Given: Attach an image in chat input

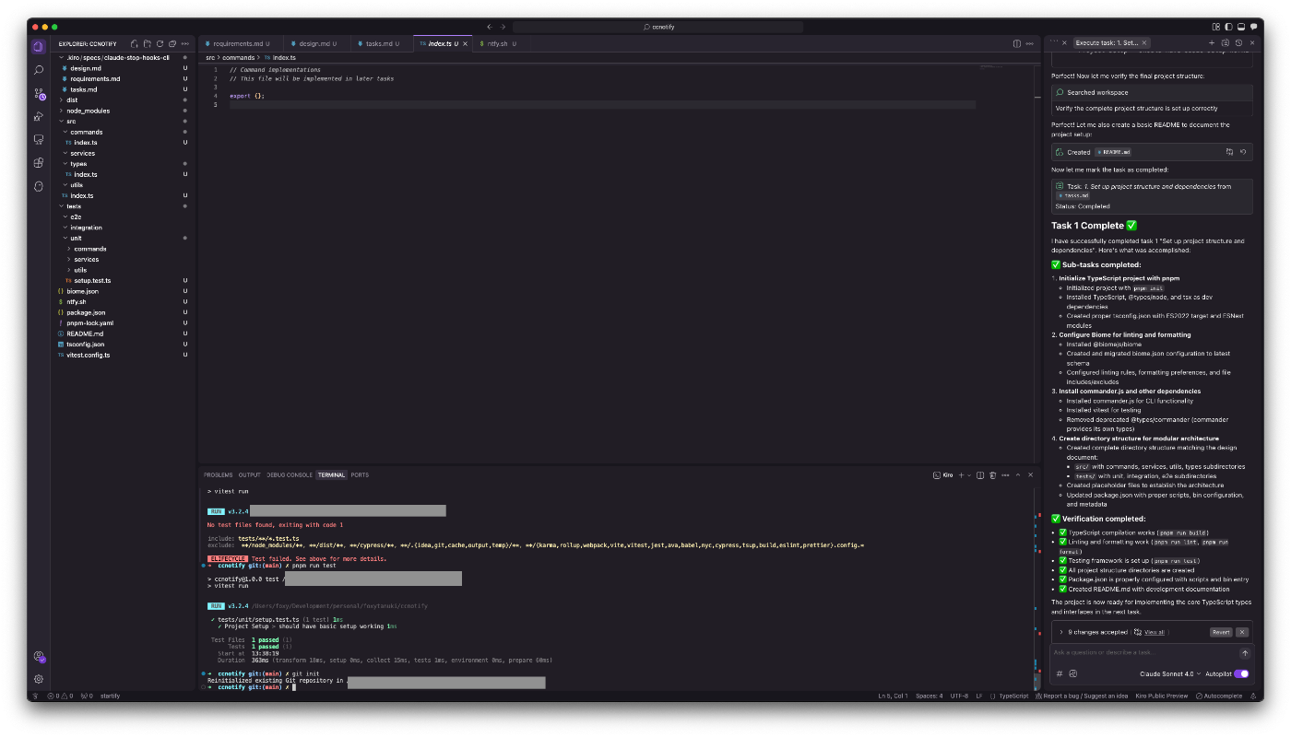Looking at the screenshot, I should click(x=1073, y=673).
